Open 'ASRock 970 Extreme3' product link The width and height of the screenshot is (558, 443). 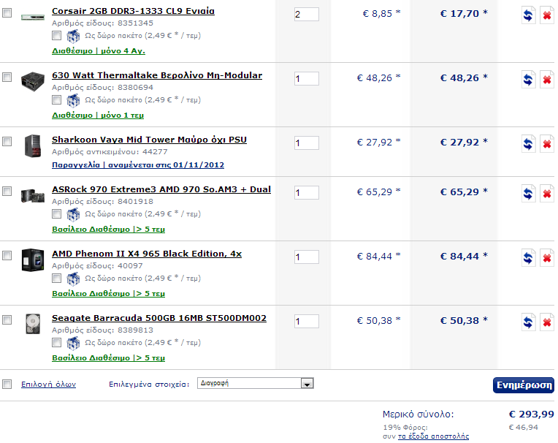click(x=161, y=190)
